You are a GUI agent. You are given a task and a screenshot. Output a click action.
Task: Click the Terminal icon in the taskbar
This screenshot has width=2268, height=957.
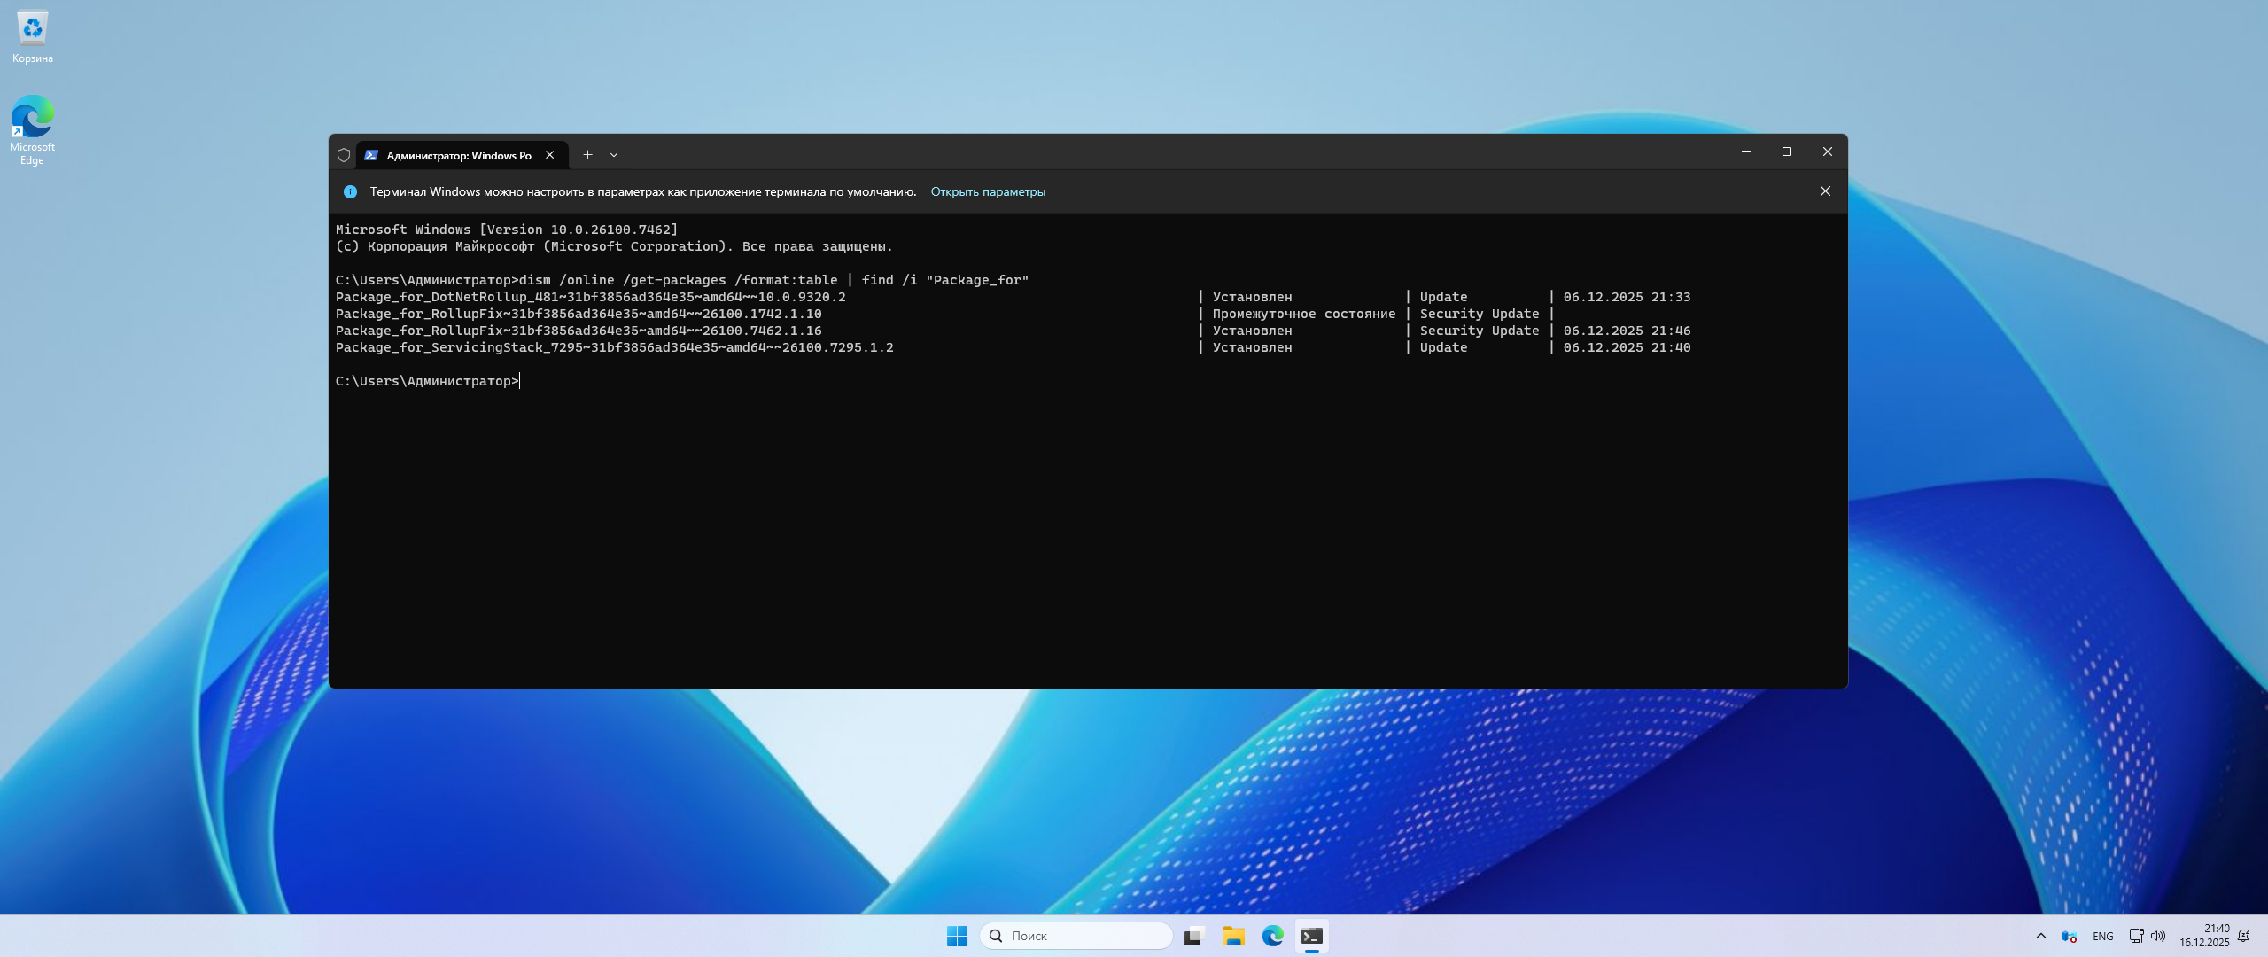pos(1311,936)
